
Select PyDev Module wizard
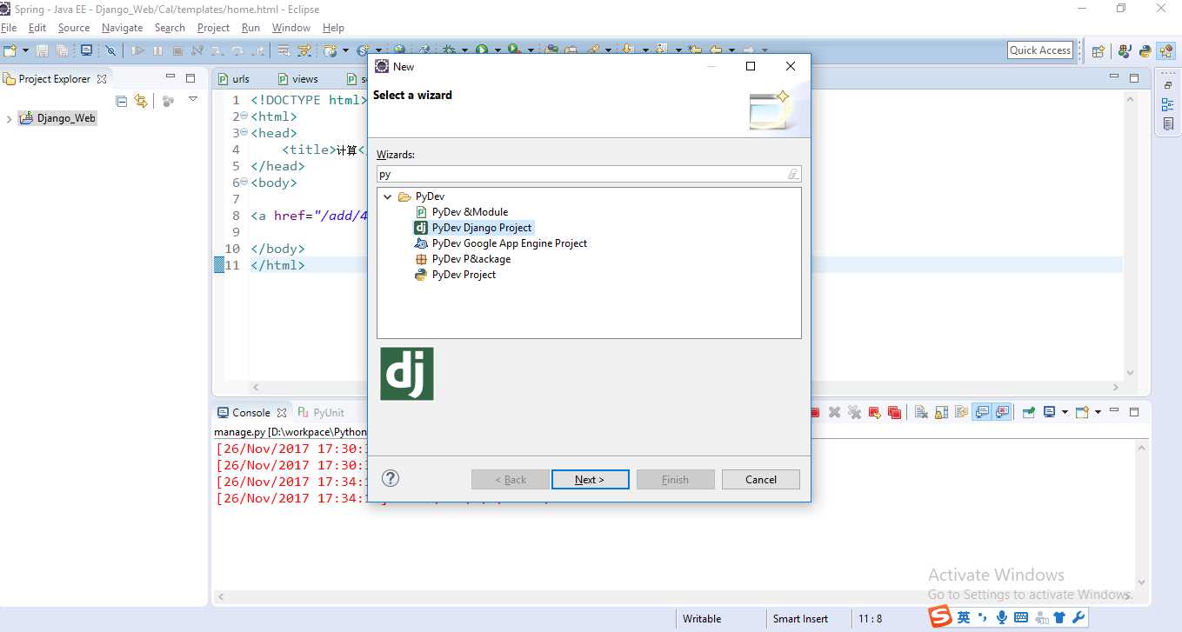pos(462,212)
